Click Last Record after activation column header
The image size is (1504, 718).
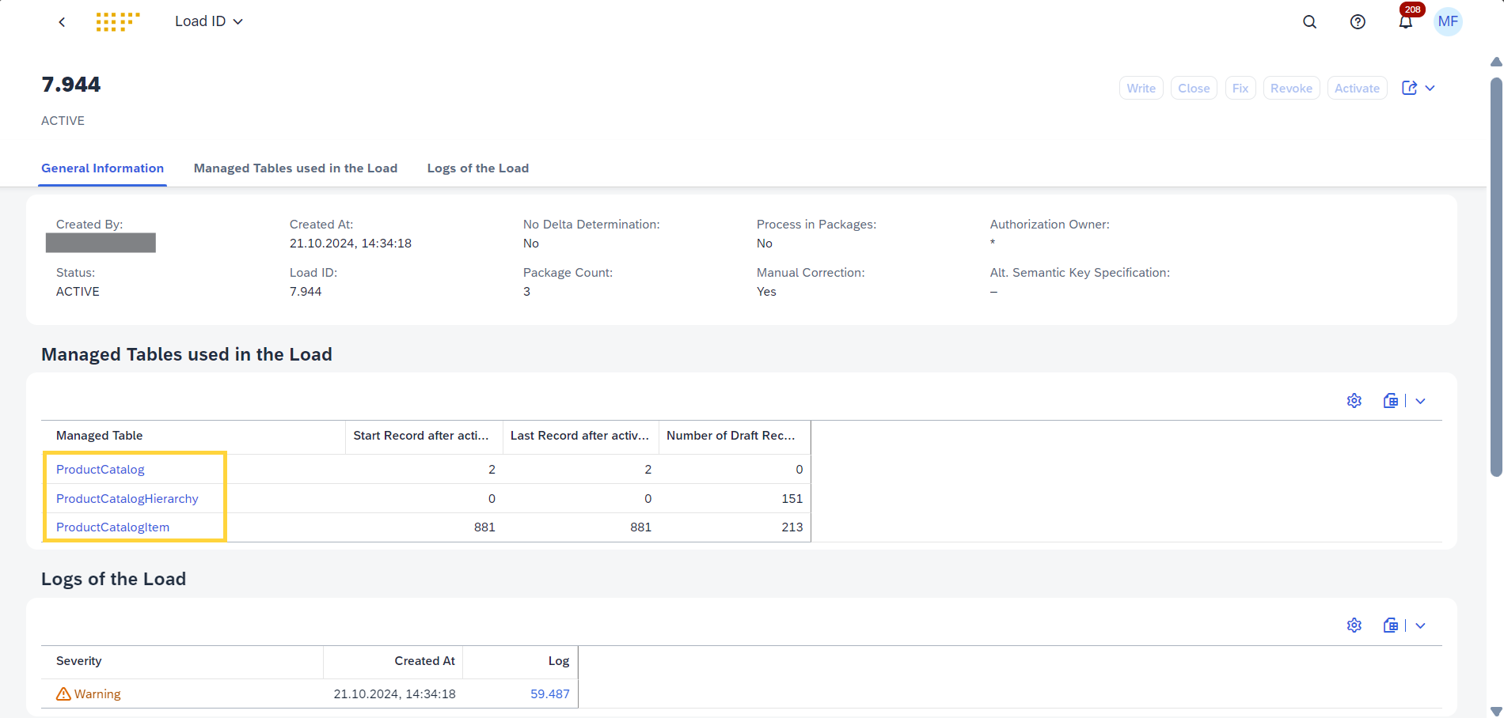[x=581, y=436]
